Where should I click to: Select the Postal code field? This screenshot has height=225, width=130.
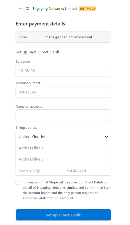87,170
